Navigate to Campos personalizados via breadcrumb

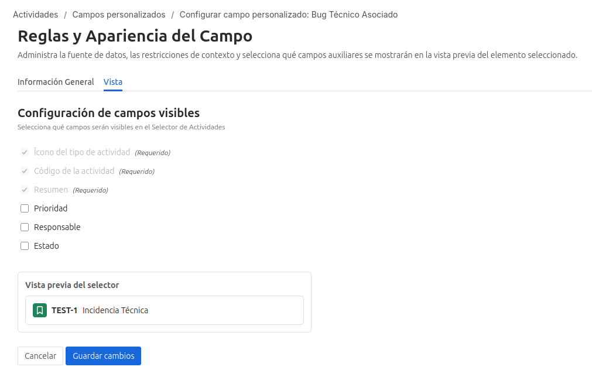[118, 14]
